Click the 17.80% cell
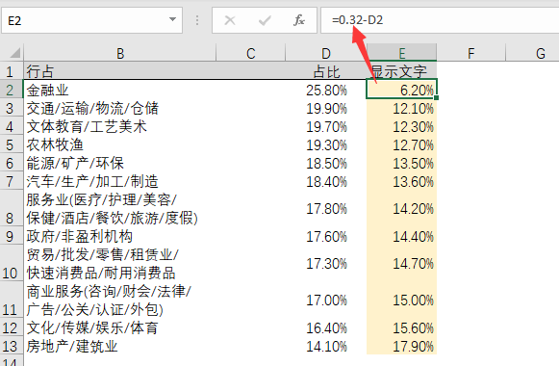559x366 pixels. point(326,209)
